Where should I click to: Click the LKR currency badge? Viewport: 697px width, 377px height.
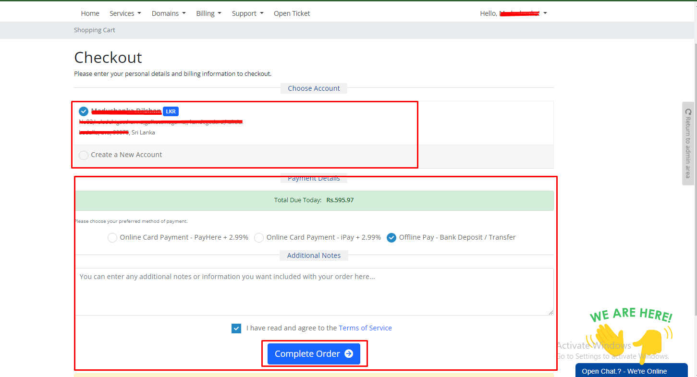tap(171, 111)
